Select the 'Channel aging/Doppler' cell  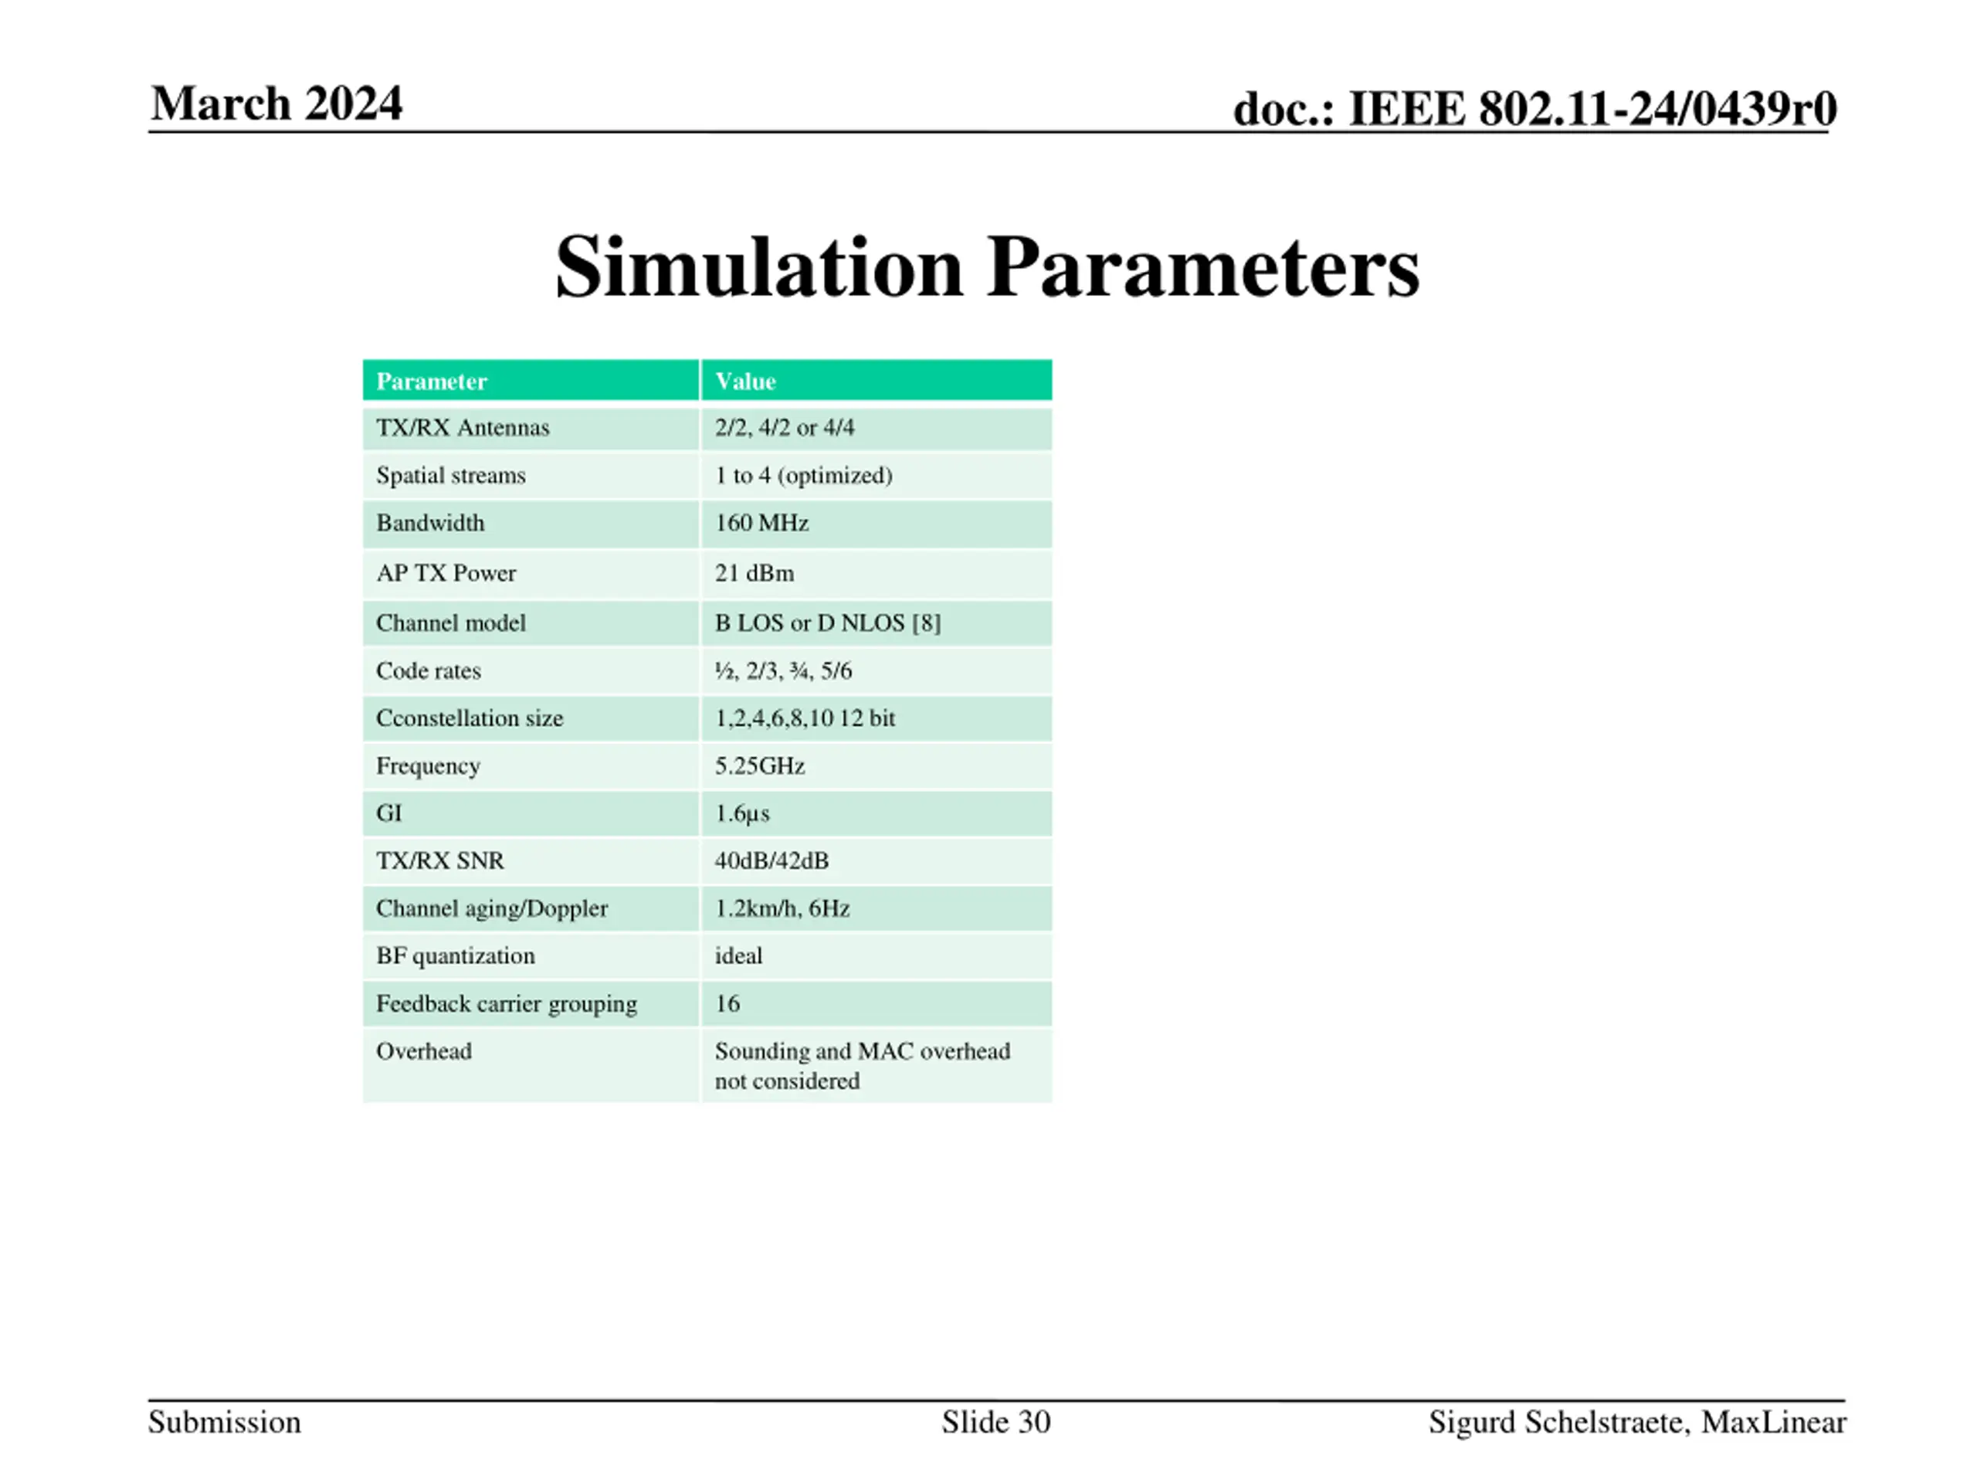531,909
